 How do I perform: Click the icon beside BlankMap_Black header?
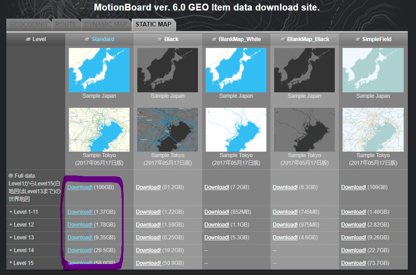283,39
